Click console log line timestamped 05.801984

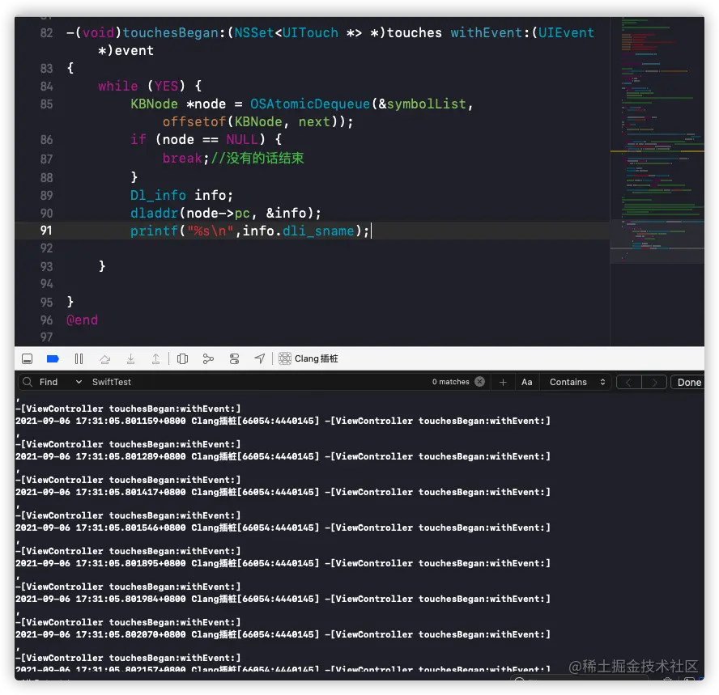coord(283,599)
